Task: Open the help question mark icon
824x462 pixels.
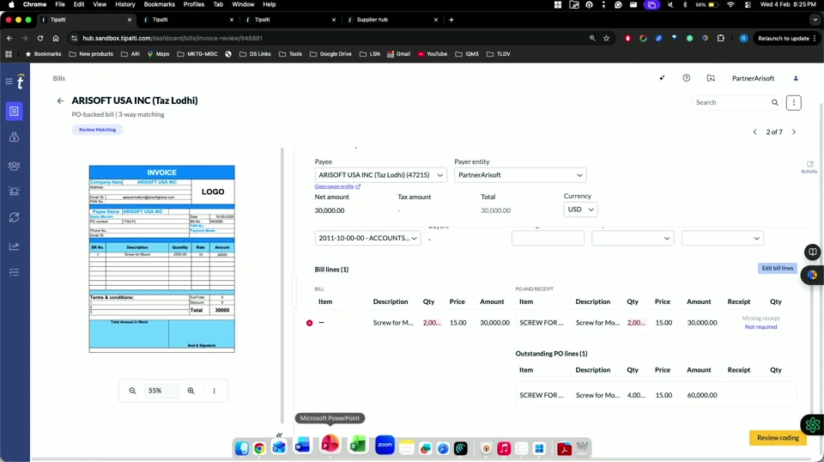Action: coord(687,78)
